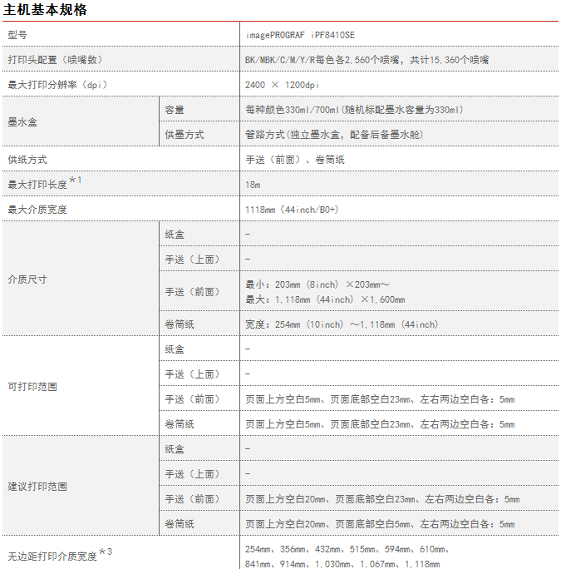This screenshot has height=569, width=561.
Task: Select the 最大介质宽度 label
Action: 37,210
